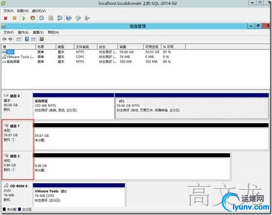Select the 9.88 GB unallocated space block
The height and width of the screenshot is (215, 272).
click(132, 167)
